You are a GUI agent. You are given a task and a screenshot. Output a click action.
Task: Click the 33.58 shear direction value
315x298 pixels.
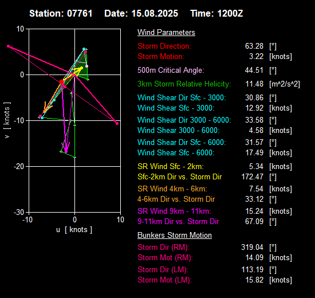pos(254,120)
